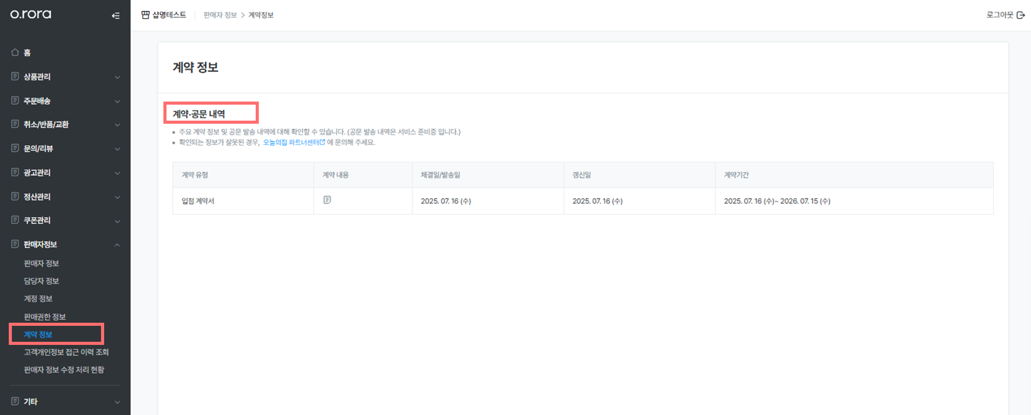Open the contract document icon for 입점 계약서
The height and width of the screenshot is (415, 1031).
[x=327, y=200]
